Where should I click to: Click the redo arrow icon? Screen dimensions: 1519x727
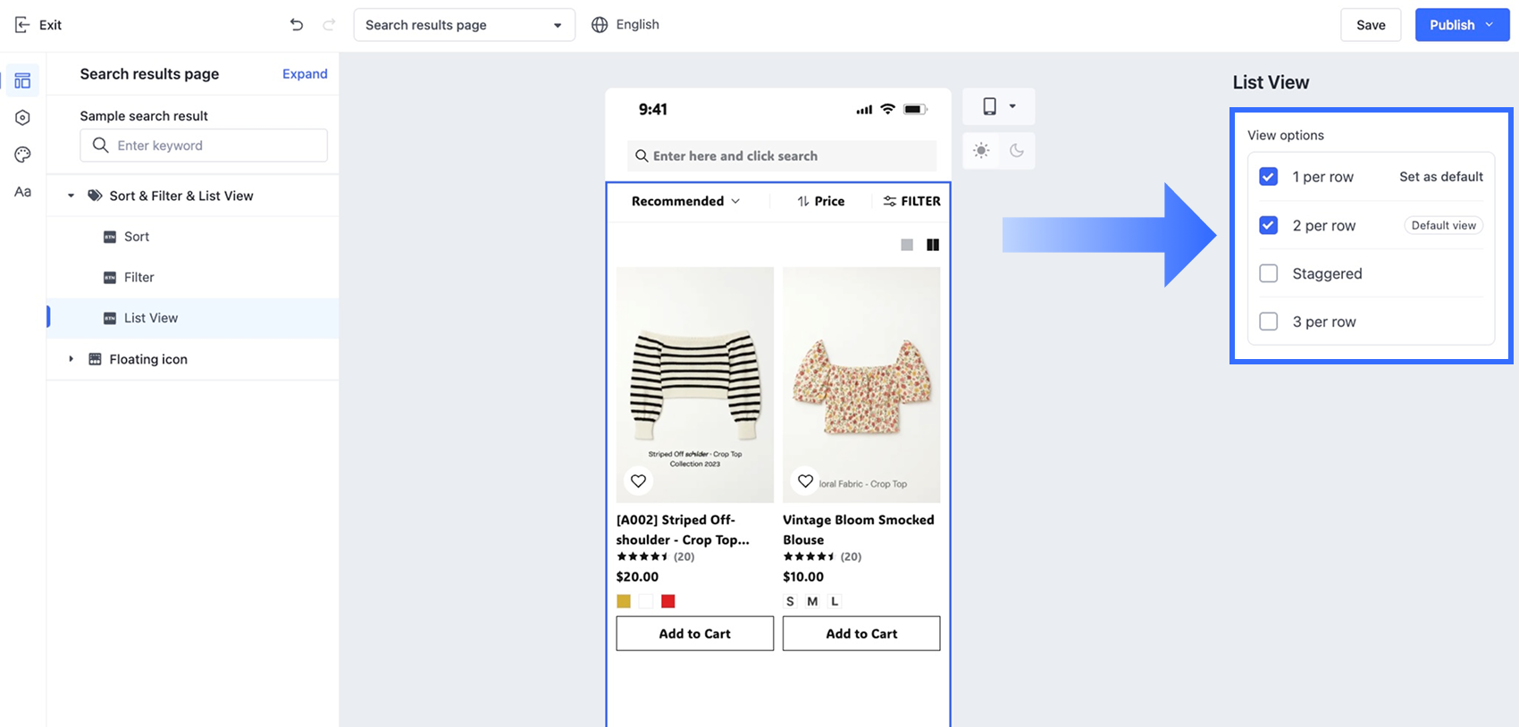[329, 25]
